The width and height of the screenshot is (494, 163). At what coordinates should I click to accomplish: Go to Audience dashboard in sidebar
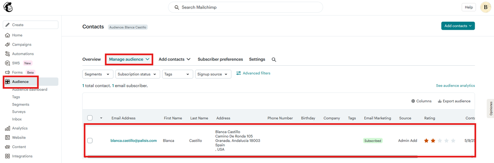[x=30, y=90]
